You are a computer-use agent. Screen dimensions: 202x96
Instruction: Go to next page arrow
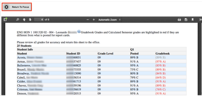(30, 20)
